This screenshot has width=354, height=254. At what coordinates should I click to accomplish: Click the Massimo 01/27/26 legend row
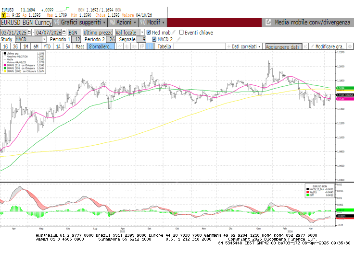click(24, 57)
